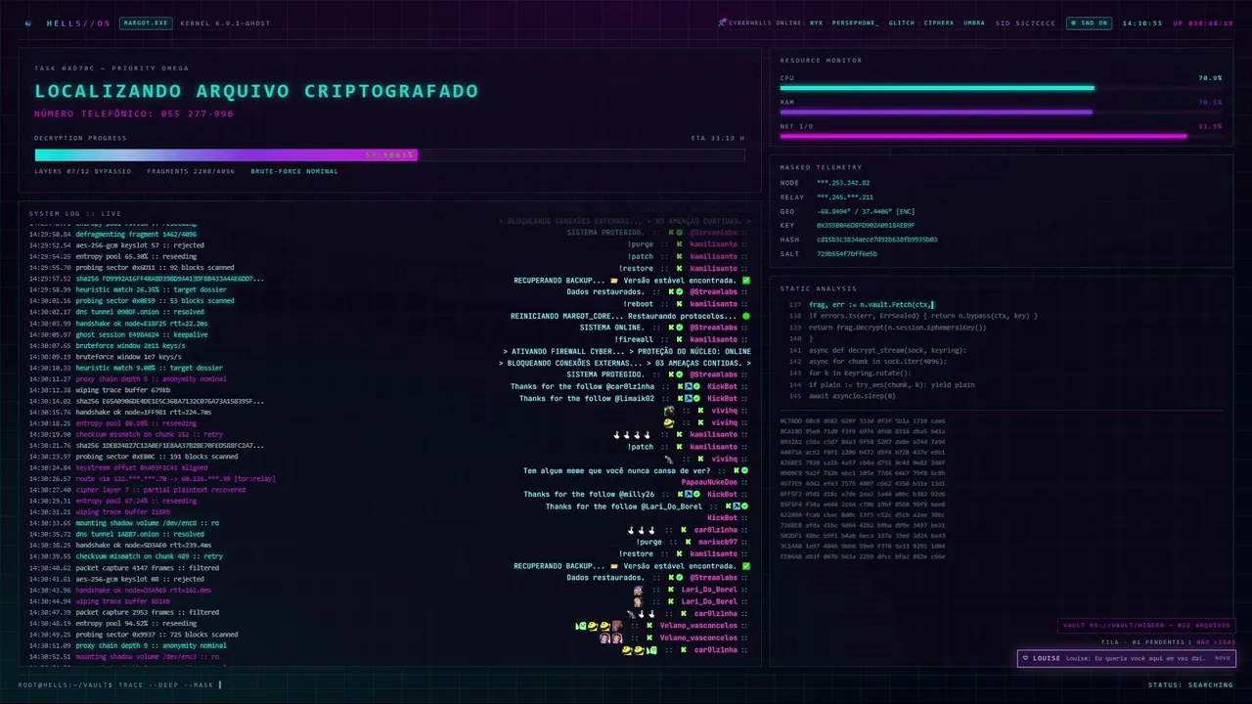Click log line proxy chain depth 9
Image resolution: width=1252 pixels, height=704 pixels.
[x=127, y=645]
